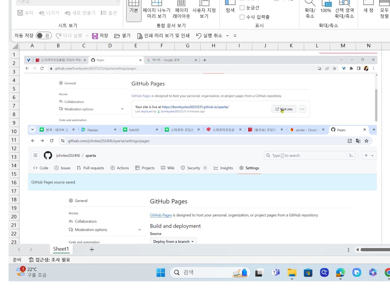Select column B header

point(58,46)
